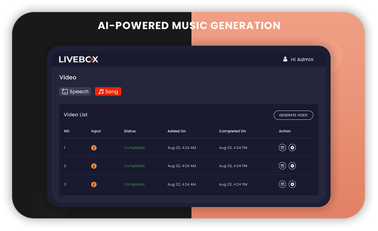Click Aug 02, 4:24 PM in row 3
The width and height of the screenshot is (378, 231).
[x=233, y=184]
